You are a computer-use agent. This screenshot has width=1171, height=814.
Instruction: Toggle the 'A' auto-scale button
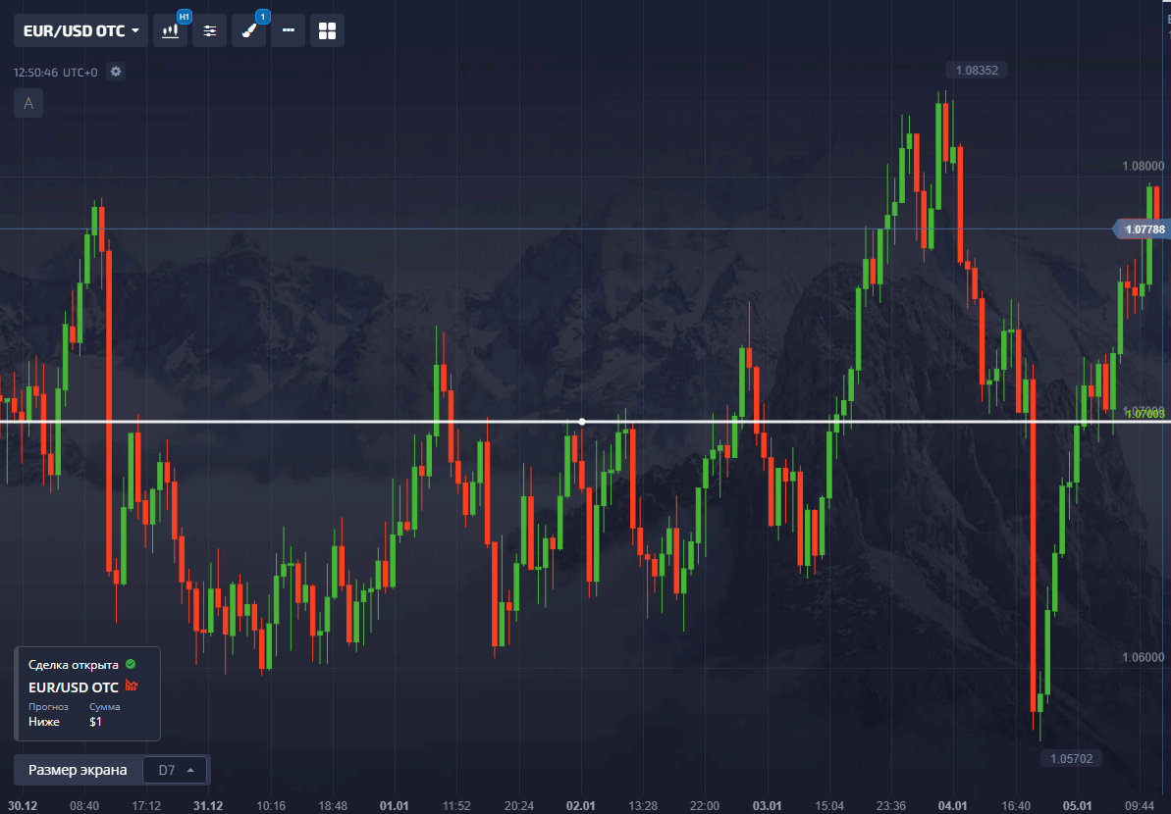(x=28, y=103)
